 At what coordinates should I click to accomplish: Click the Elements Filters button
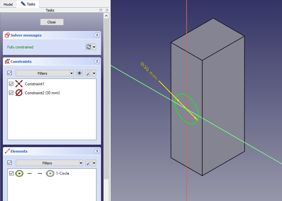coord(47,163)
